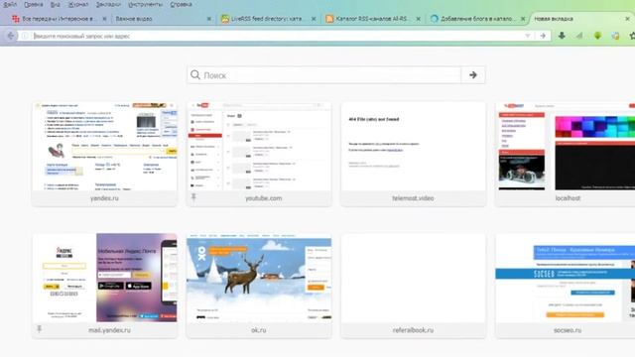The width and height of the screenshot is (635, 357).
Task: Open the Закладки menu
Action: coord(108,4)
